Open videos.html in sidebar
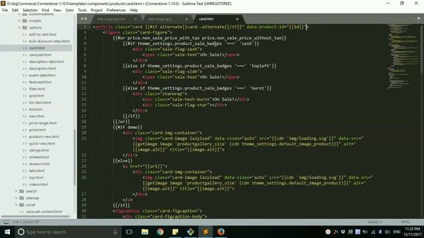 tap(38, 184)
